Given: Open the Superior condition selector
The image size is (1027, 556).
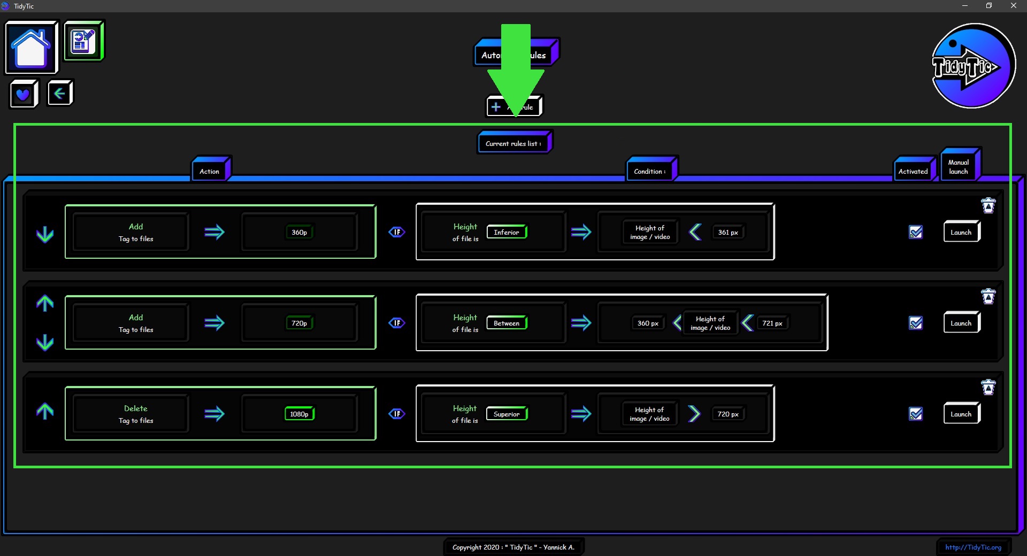Looking at the screenshot, I should coord(507,414).
